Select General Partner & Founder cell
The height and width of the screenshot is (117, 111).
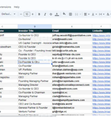coord(35,108)
